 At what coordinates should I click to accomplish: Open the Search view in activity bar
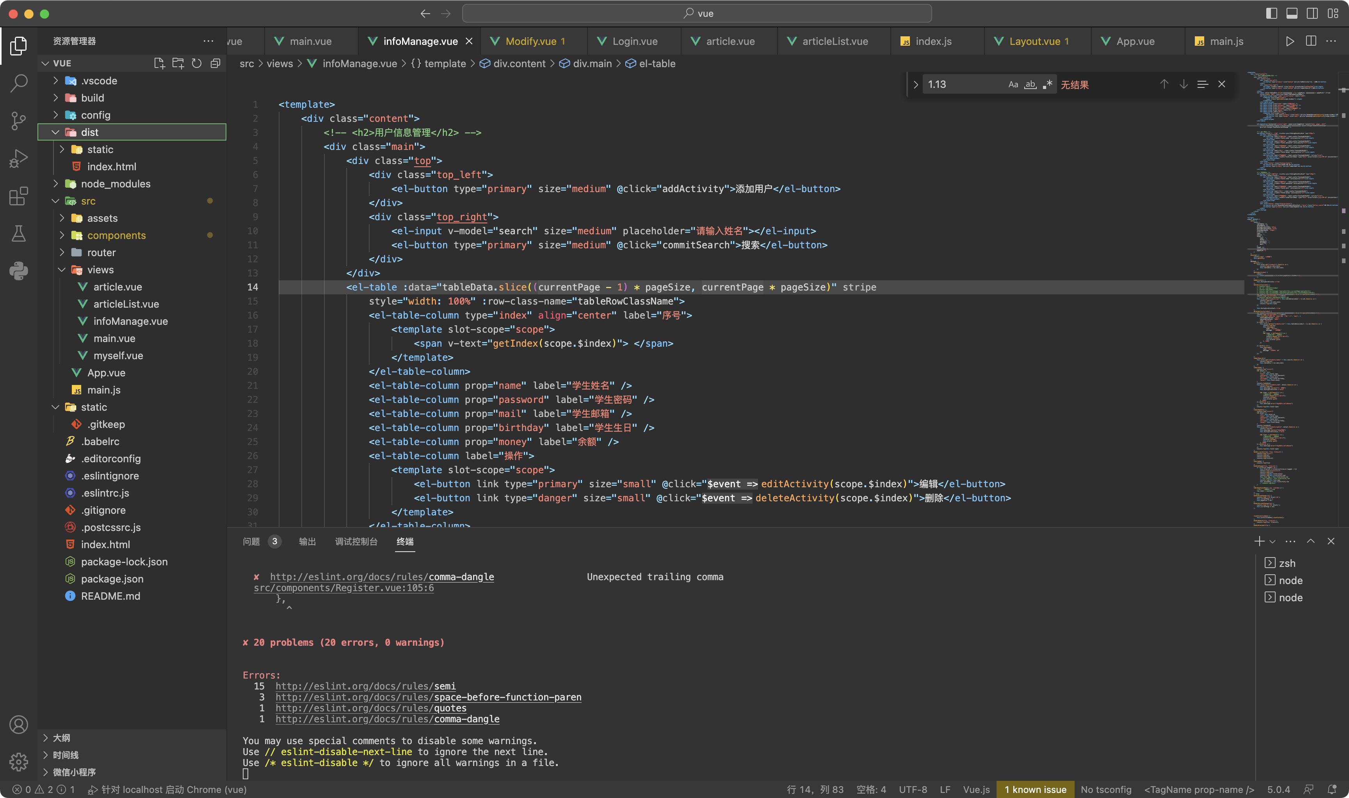click(x=19, y=83)
